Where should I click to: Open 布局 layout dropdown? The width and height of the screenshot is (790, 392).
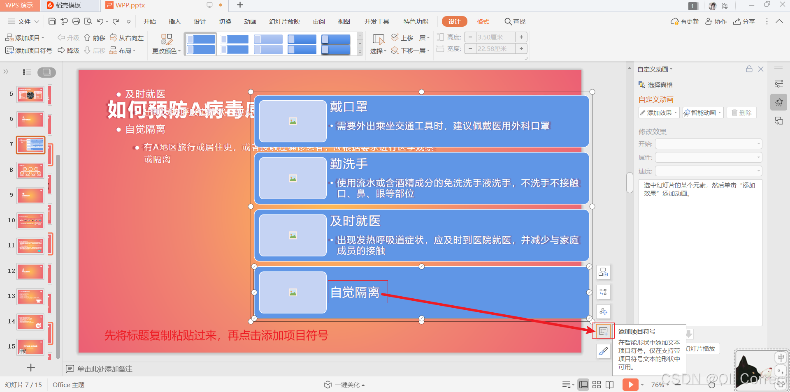(x=123, y=51)
